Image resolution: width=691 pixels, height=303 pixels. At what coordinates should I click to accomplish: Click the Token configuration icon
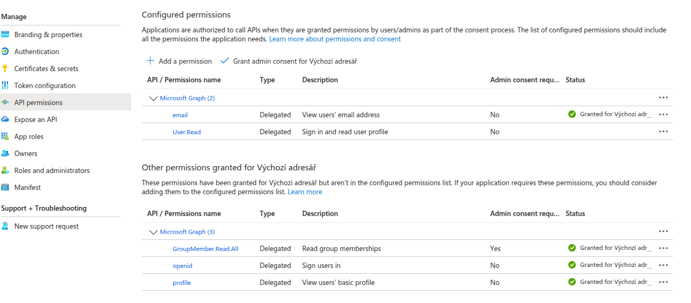pyautogui.click(x=5, y=85)
